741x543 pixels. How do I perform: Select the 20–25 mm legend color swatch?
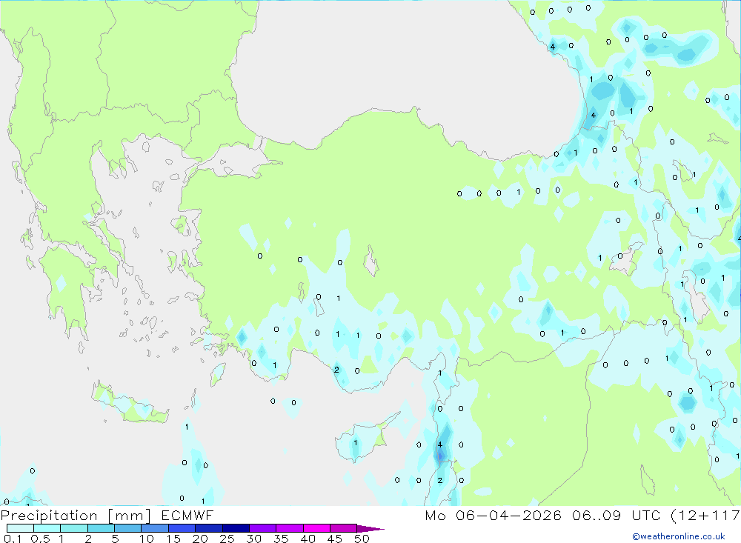click(209, 528)
